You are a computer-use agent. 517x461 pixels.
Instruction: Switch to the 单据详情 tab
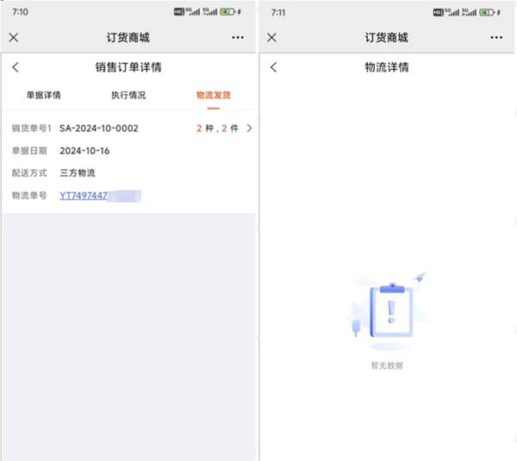pos(43,95)
